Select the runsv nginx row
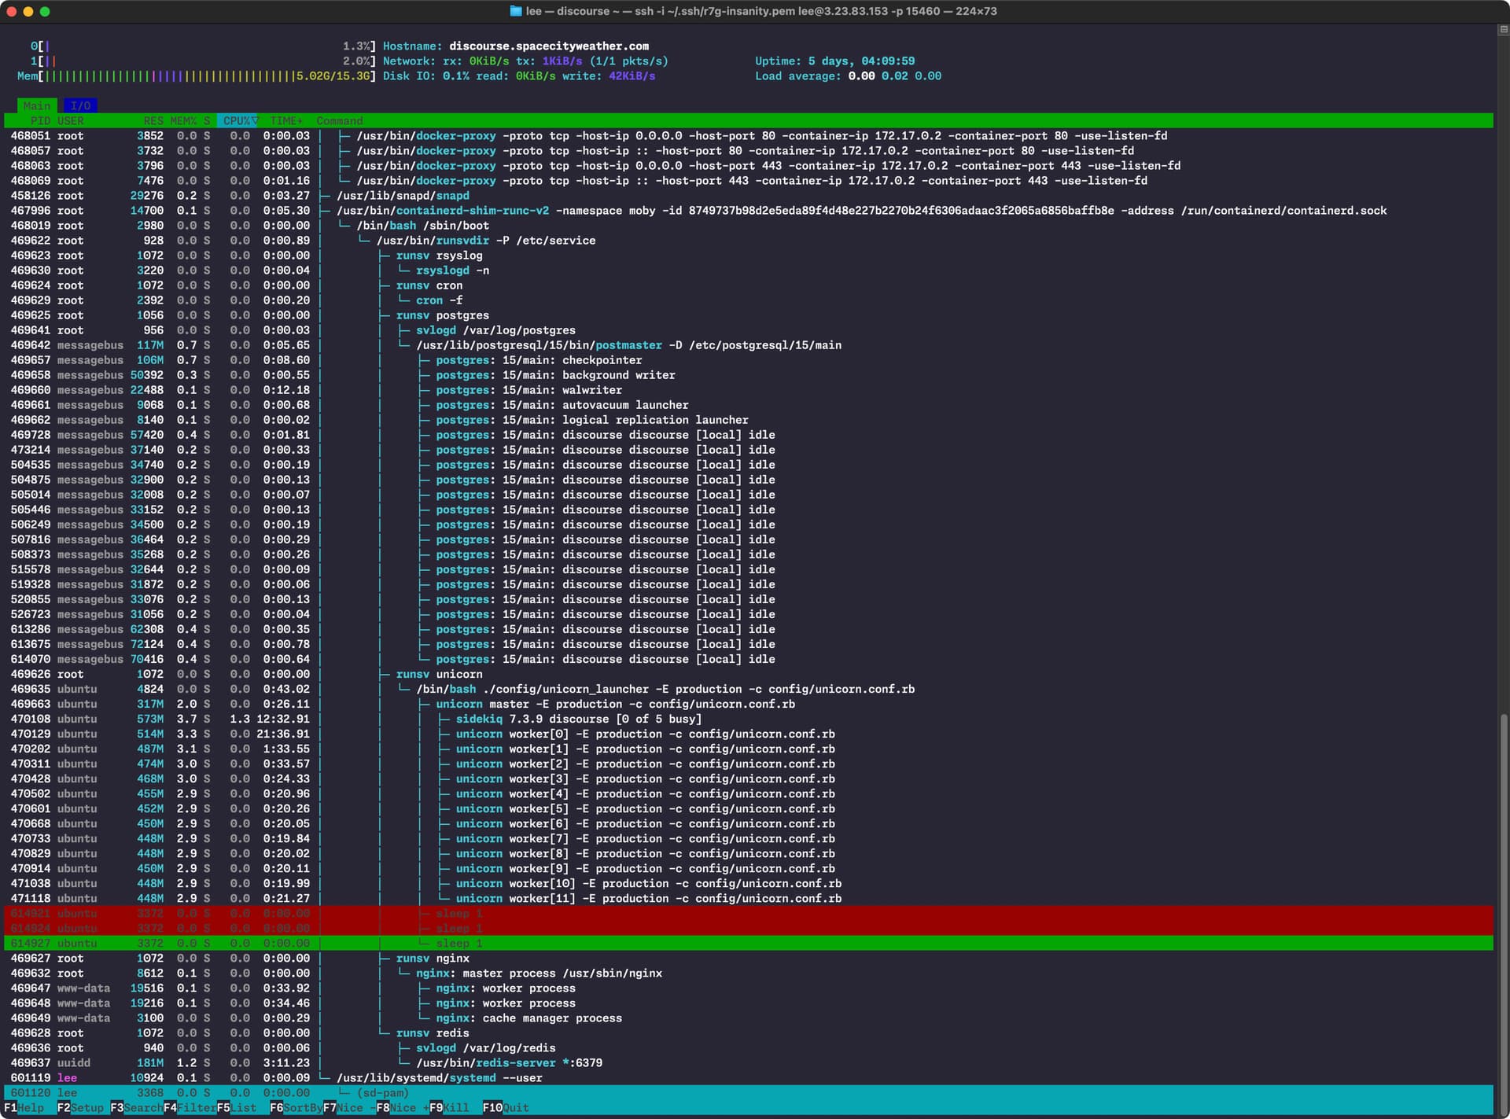 pos(748,958)
